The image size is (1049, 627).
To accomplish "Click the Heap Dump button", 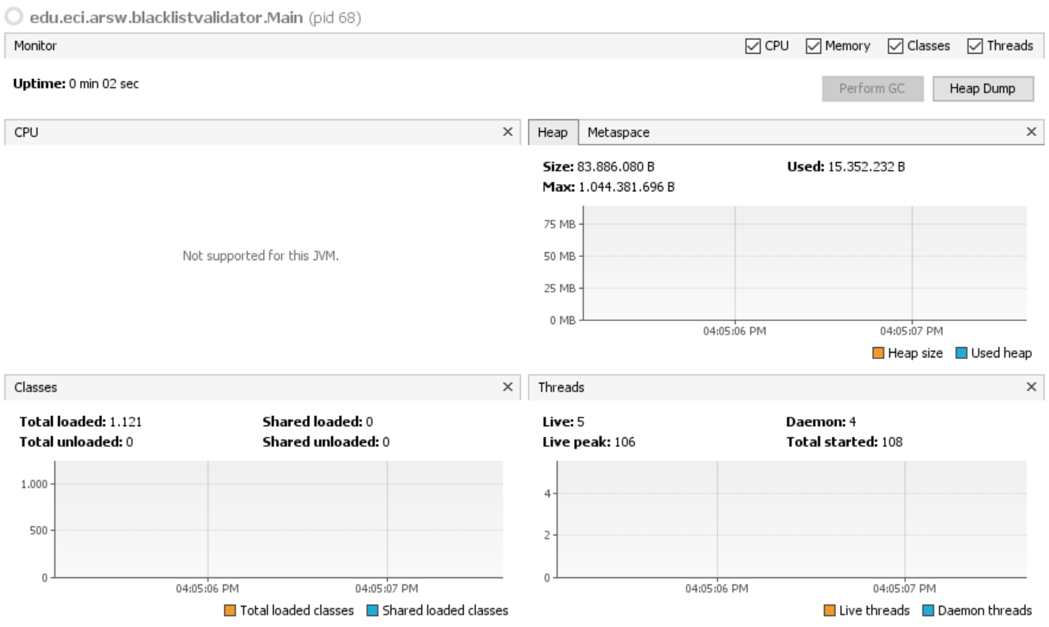I will [x=983, y=89].
